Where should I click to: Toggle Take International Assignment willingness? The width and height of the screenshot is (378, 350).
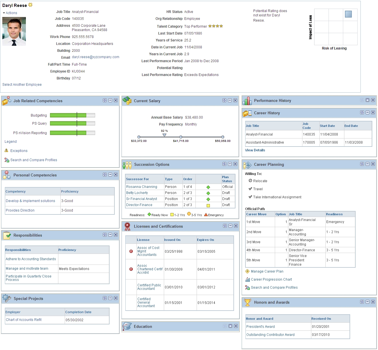(x=250, y=197)
